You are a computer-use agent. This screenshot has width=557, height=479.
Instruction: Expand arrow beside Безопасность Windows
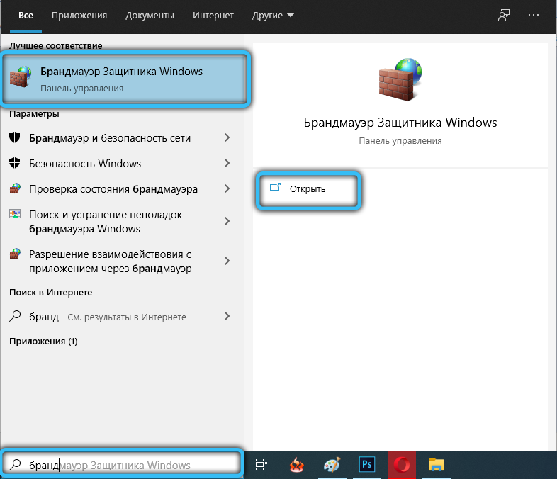[x=227, y=164]
